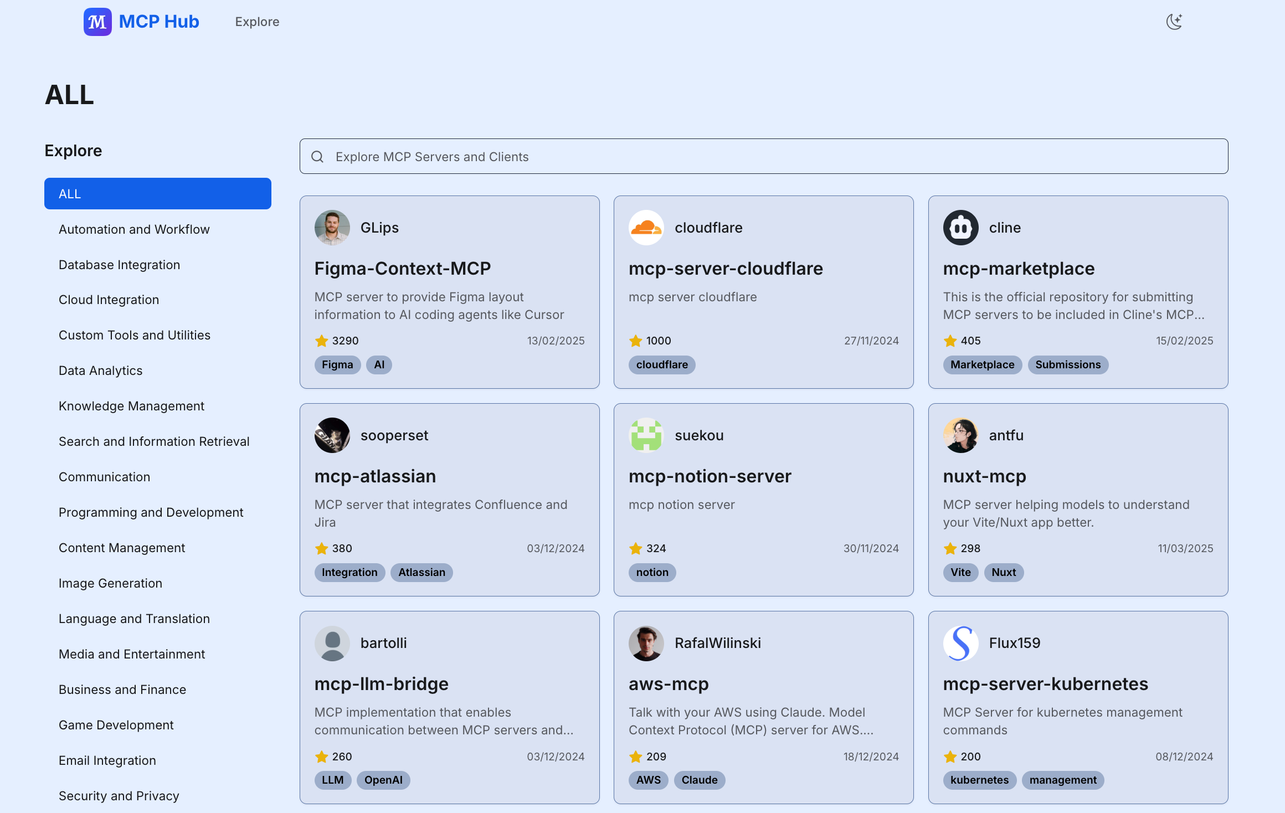This screenshot has width=1285, height=813.
Task: Open the aws-mcp card title
Action: pyautogui.click(x=669, y=684)
